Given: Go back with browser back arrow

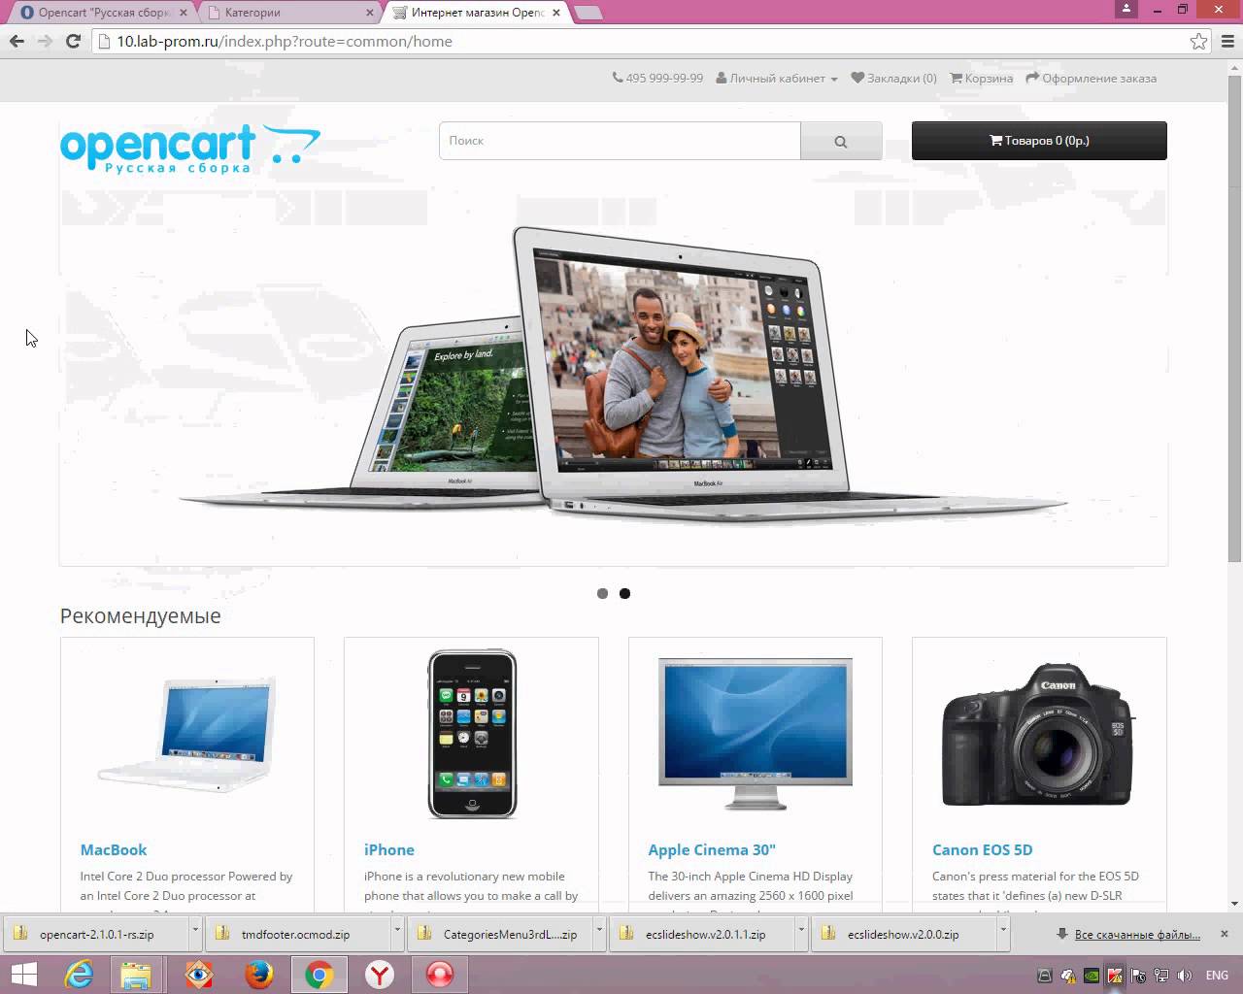Looking at the screenshot, I should coord(17,41).
